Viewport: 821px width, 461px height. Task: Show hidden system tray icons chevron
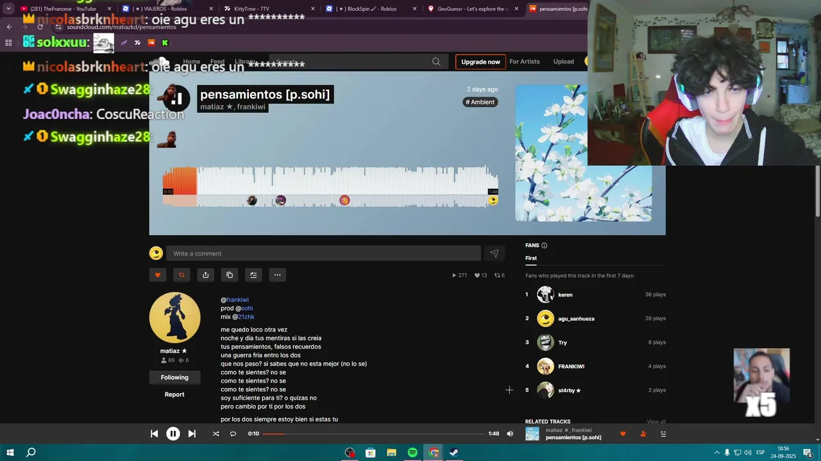[x=717, y=453]
